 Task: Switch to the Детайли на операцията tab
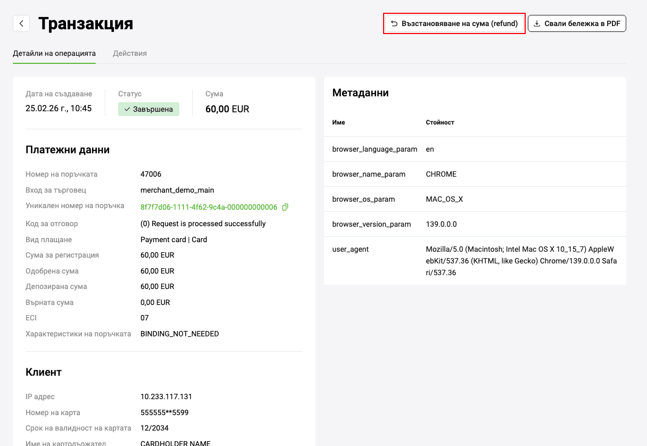(54, 53)
